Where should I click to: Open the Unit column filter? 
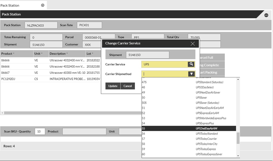42,53
